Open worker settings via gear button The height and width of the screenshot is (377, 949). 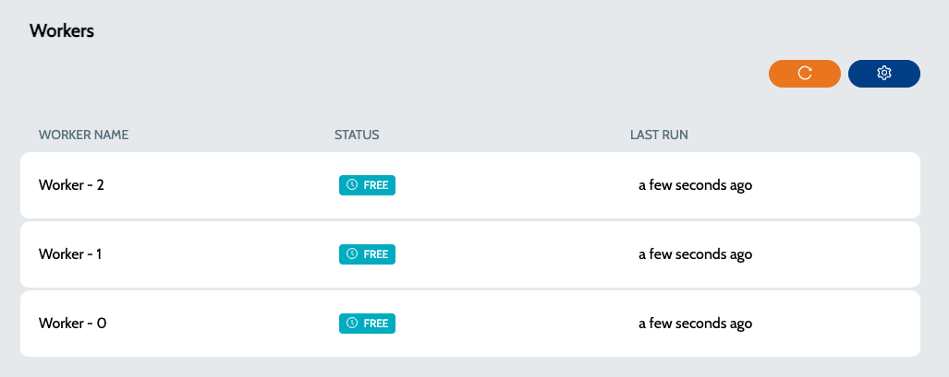point(884,74)
